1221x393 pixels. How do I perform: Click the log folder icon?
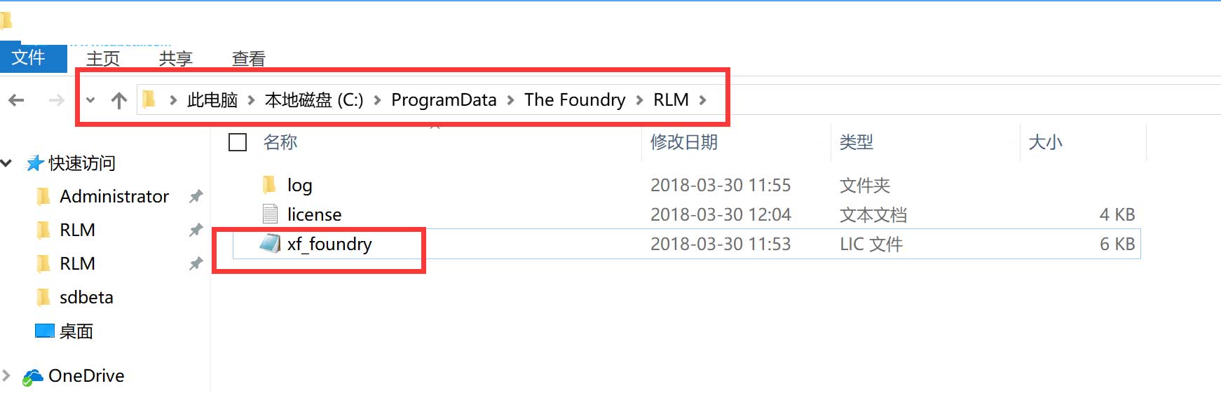(x=269, y=184)
